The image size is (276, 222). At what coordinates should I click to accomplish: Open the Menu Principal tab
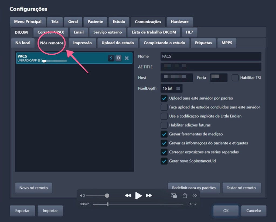[x=28, y=22]
